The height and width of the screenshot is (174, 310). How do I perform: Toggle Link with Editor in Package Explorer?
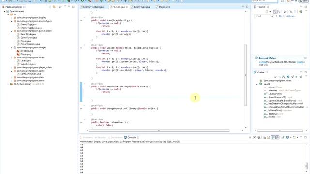[54, 7]
